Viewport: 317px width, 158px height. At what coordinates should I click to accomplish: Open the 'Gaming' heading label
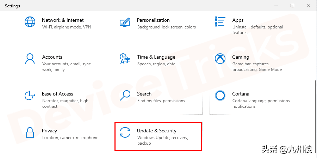point(241,57)
